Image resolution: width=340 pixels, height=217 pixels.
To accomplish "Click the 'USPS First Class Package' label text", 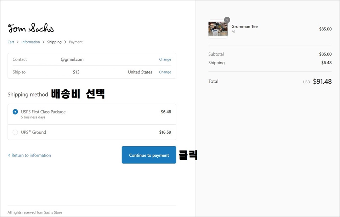I will (x=43, y=112).
